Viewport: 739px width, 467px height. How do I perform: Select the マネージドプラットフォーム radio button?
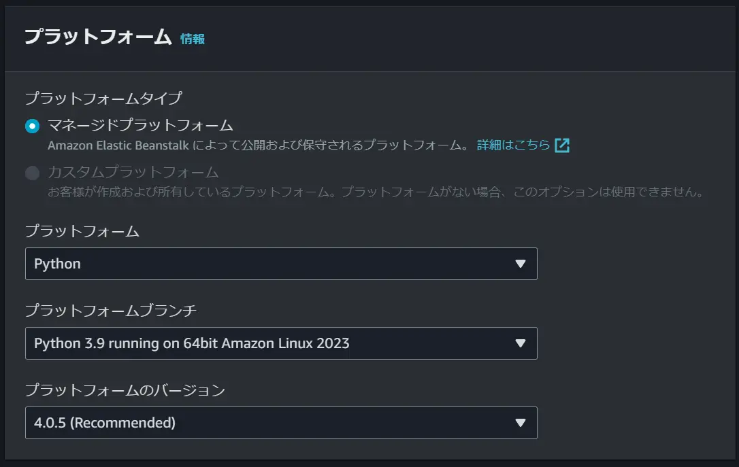32,126
